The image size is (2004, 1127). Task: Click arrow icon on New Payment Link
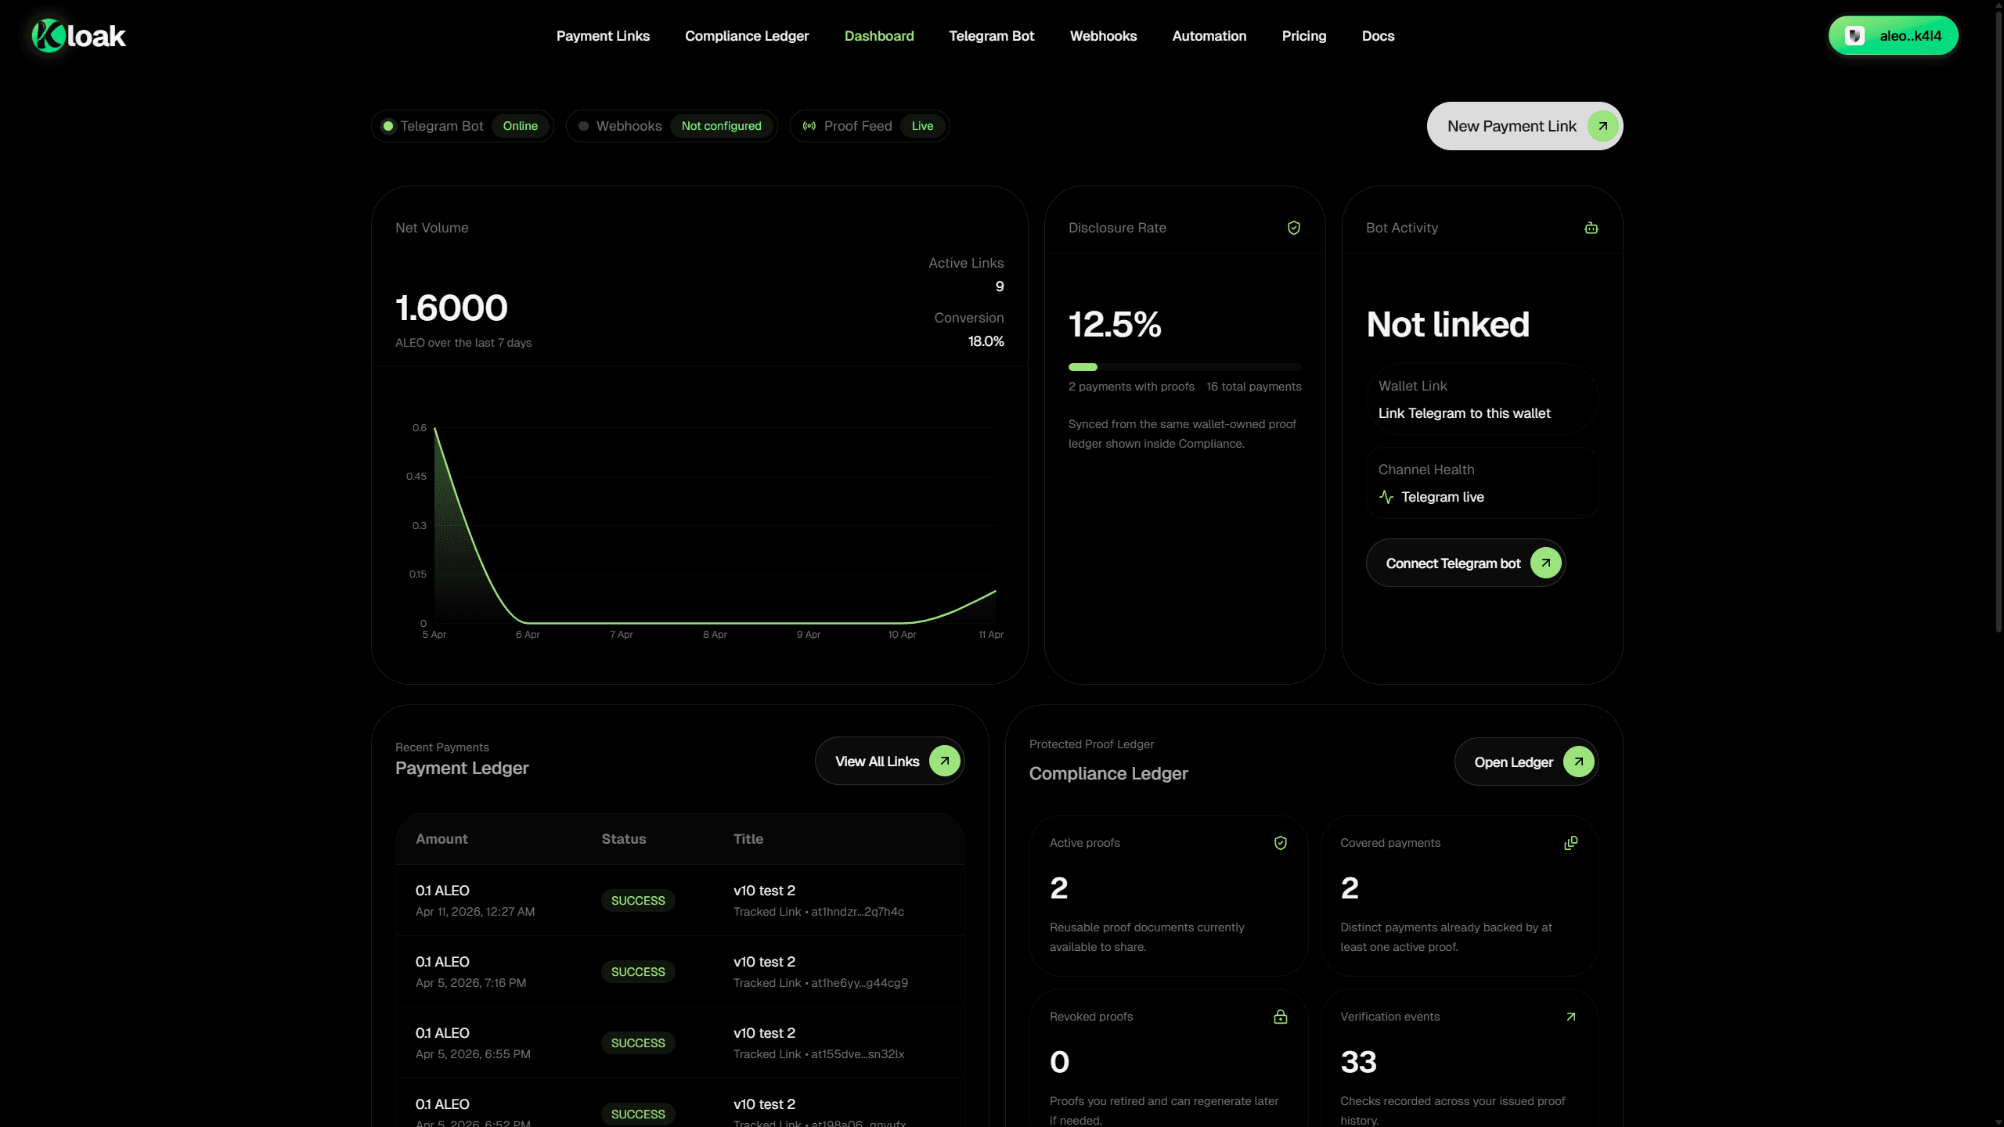1602,126
